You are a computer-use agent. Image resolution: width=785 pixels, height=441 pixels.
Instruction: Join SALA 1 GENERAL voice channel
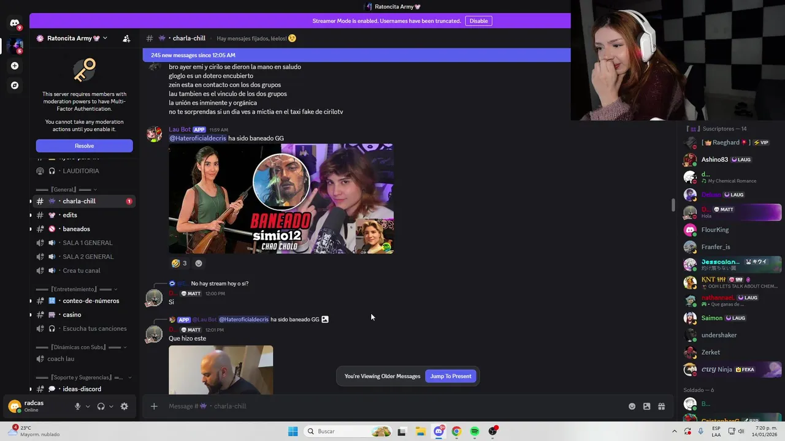coord(84,243)
